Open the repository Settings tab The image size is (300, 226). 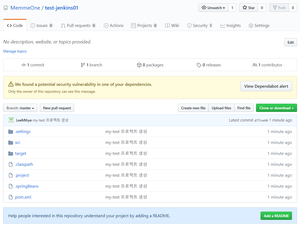point(259,25)
